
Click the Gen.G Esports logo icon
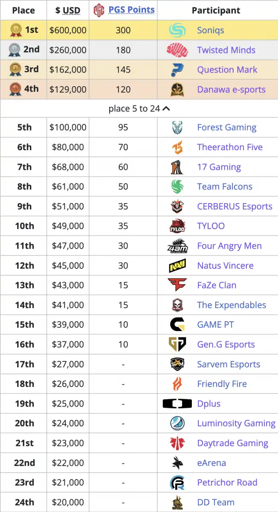coord(177,344)
